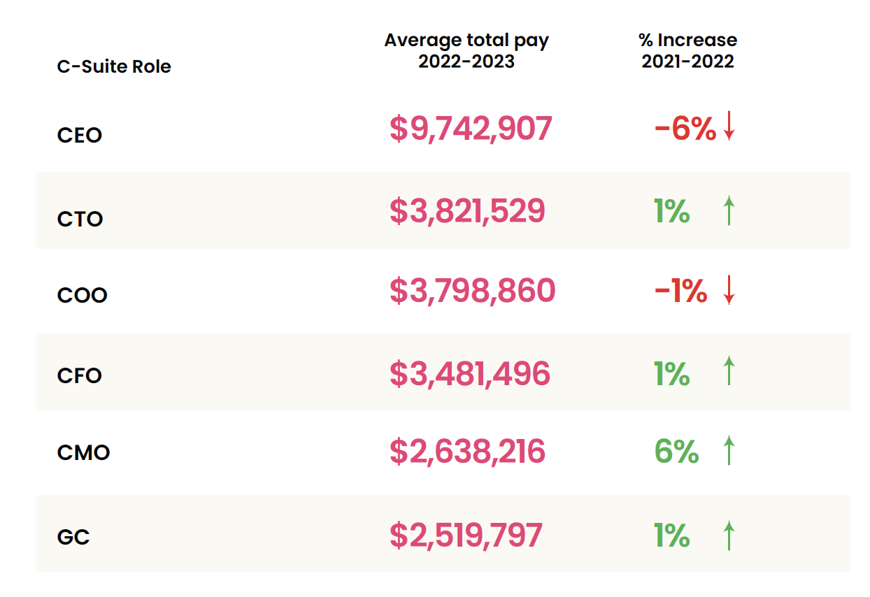
Task: Click the COO pay value $3,798,860
Action: coord(472,291)
